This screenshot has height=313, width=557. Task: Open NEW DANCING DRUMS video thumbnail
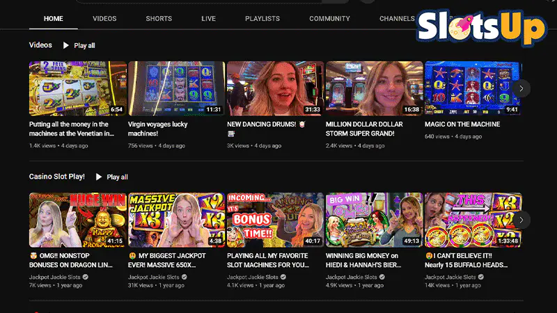click(275, 88)
